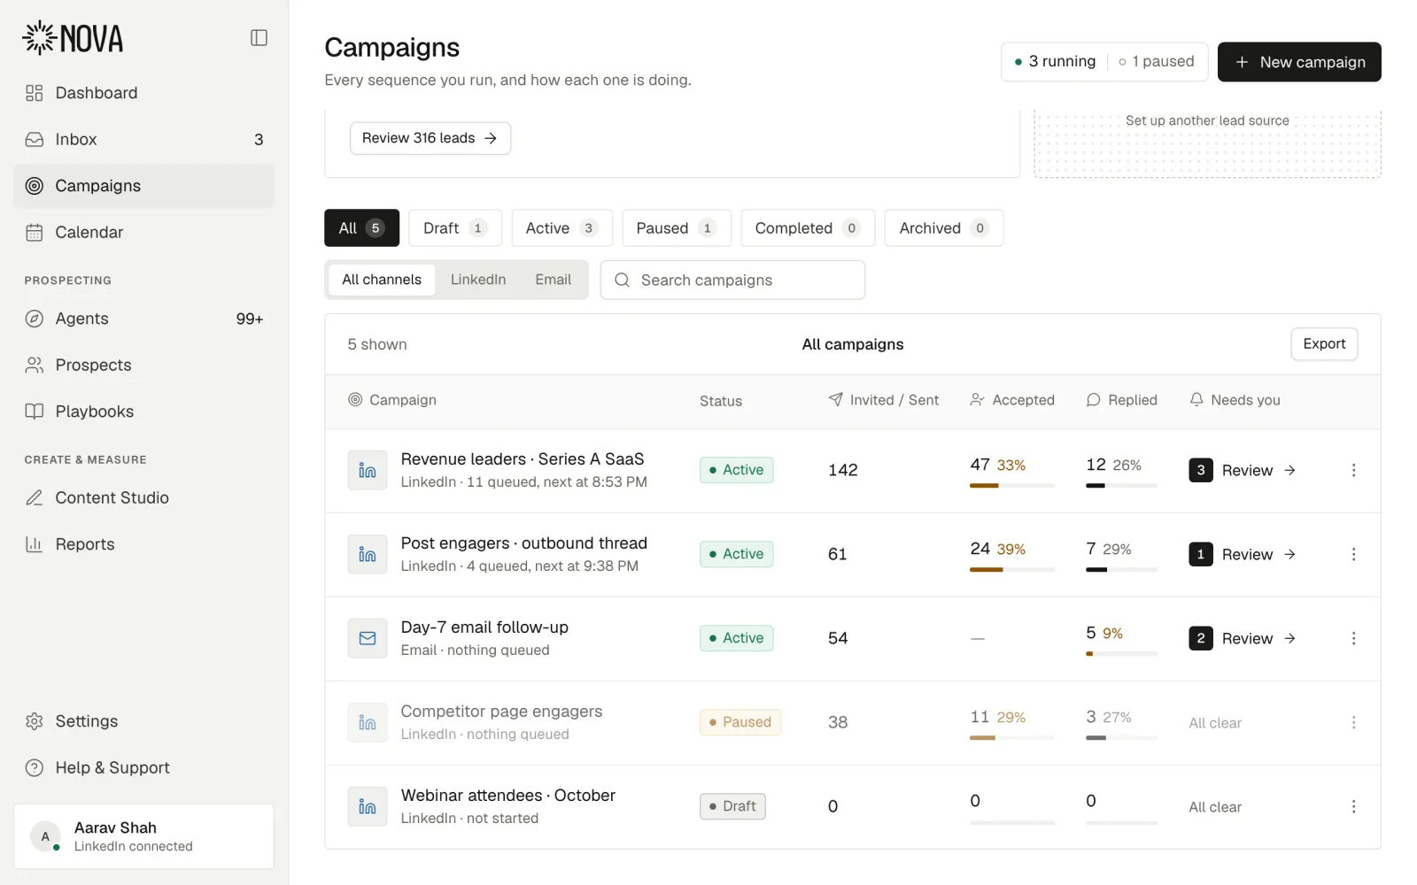Click Revenue leaders accepted progress bar
This screenshot has width=1417, height=885.
pos(1012,486)
